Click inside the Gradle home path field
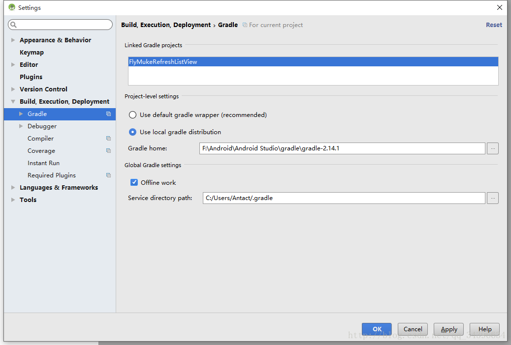 342,148
